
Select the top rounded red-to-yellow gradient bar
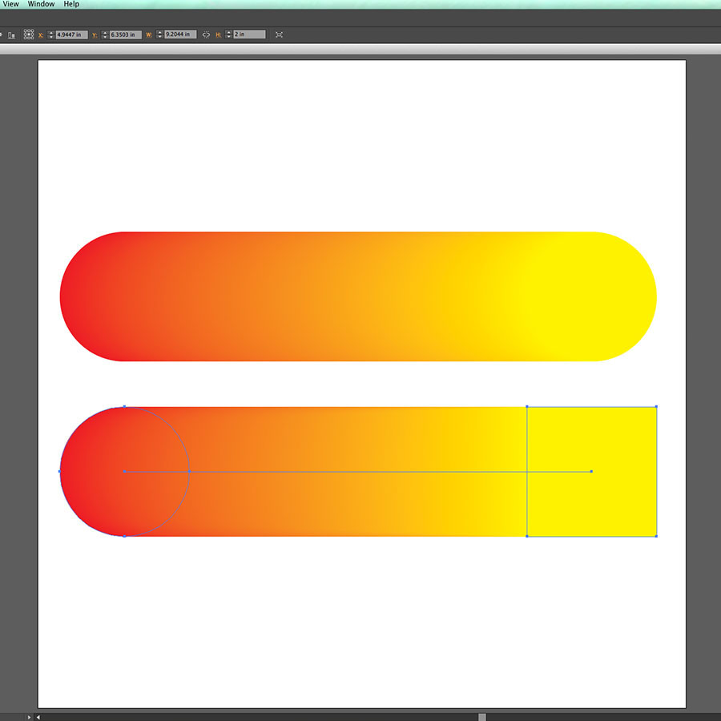(358, 296)
